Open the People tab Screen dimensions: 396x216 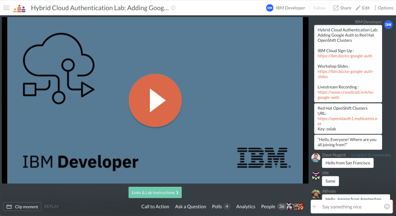(268, 207)
